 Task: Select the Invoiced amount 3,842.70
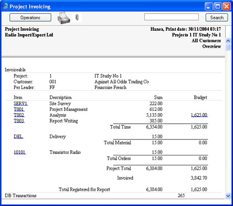(x=199, y=177)
